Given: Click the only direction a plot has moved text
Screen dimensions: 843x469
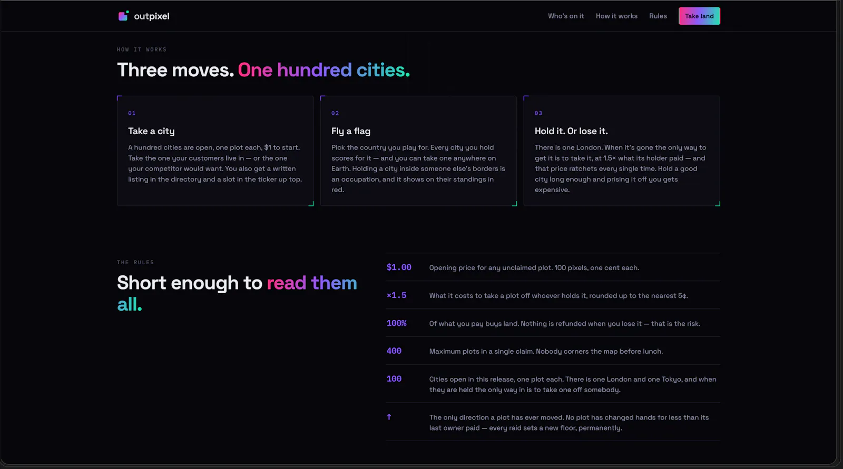Looking at the screenshot, I should click(x=569, y=423).
